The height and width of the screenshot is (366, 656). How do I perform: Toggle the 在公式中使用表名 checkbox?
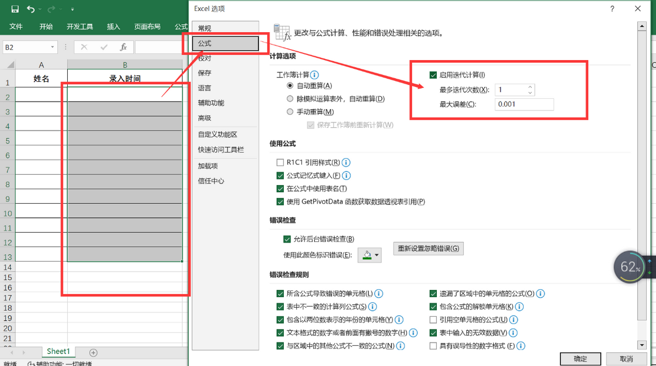click(x=280, y=188)
